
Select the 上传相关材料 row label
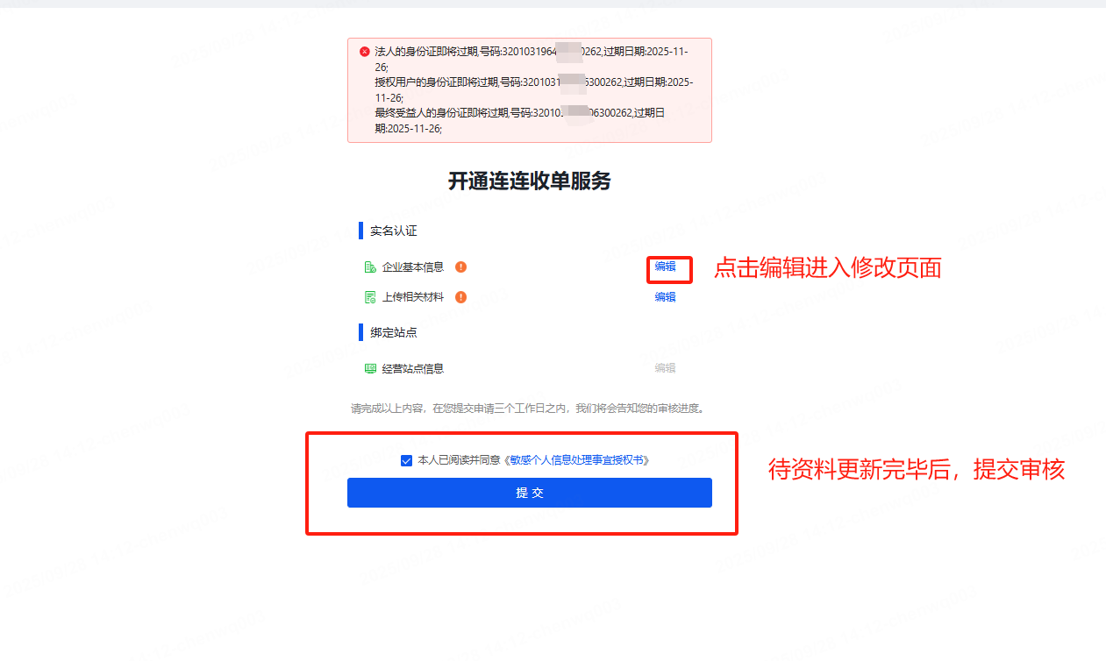[413, 297]
